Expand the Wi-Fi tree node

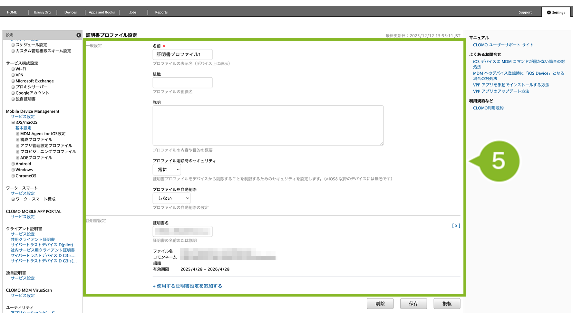(13, 69)
